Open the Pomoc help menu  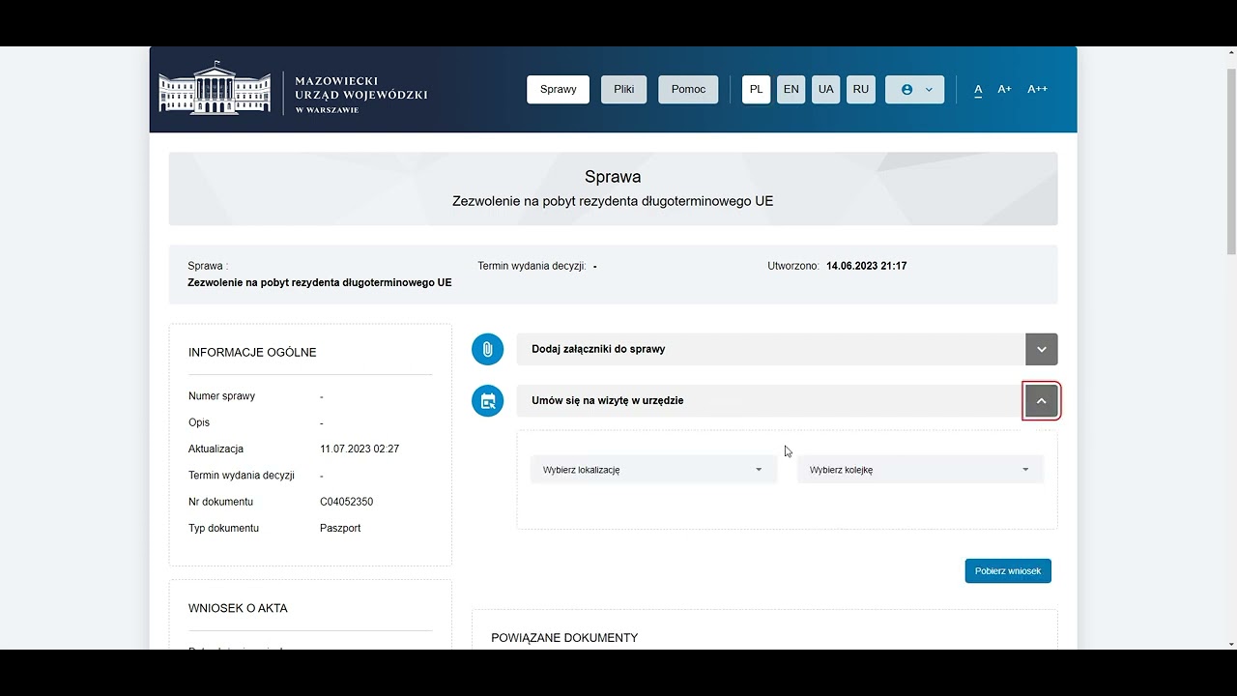688,89
